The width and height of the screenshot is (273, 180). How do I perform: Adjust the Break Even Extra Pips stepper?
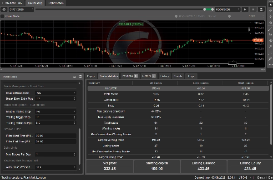(x=75, y=98)
